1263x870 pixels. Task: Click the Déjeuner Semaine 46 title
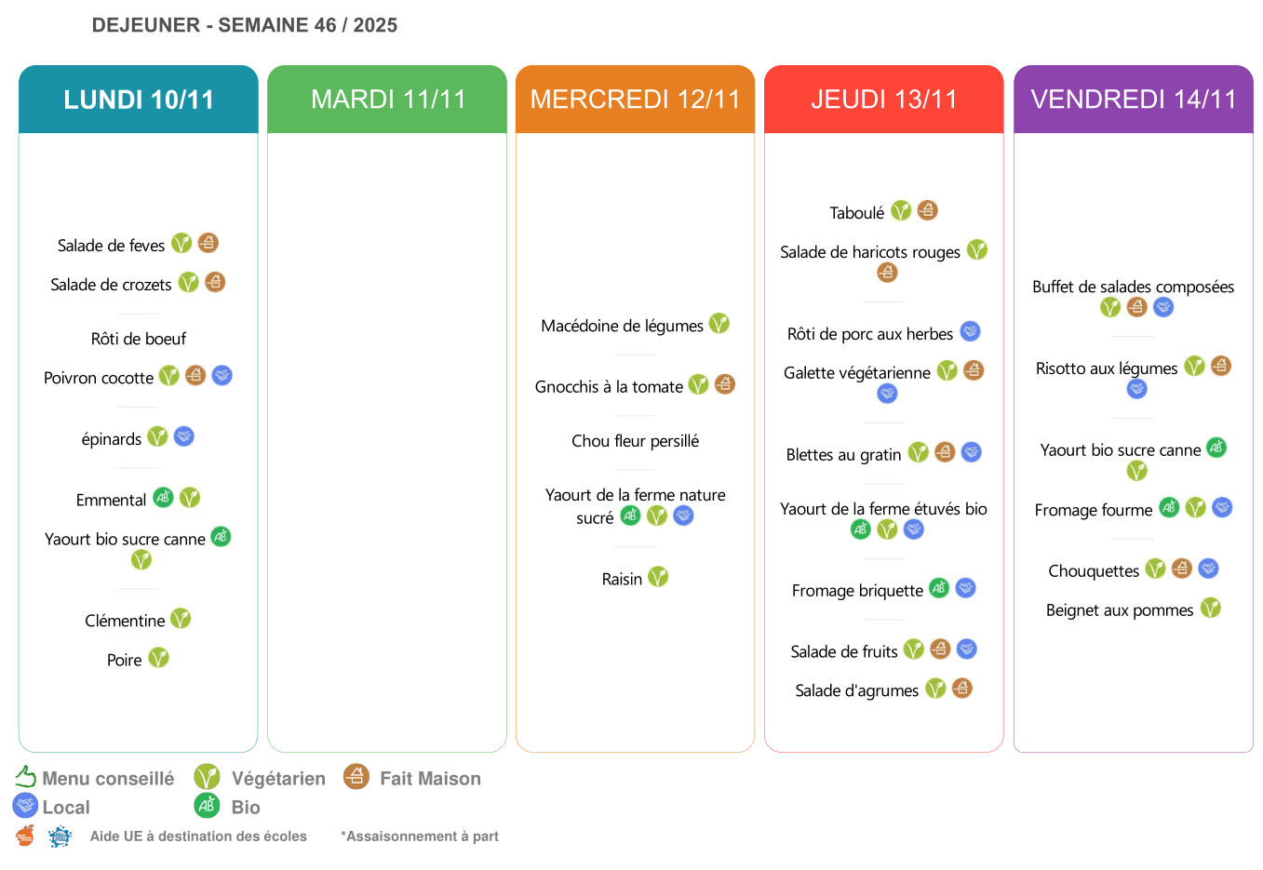tap(245, 25)
